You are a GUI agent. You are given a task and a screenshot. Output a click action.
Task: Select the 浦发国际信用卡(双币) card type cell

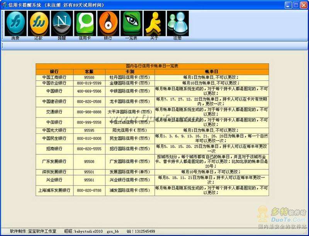130,190
